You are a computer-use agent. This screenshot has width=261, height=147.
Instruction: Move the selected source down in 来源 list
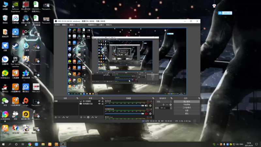(96, 117)
